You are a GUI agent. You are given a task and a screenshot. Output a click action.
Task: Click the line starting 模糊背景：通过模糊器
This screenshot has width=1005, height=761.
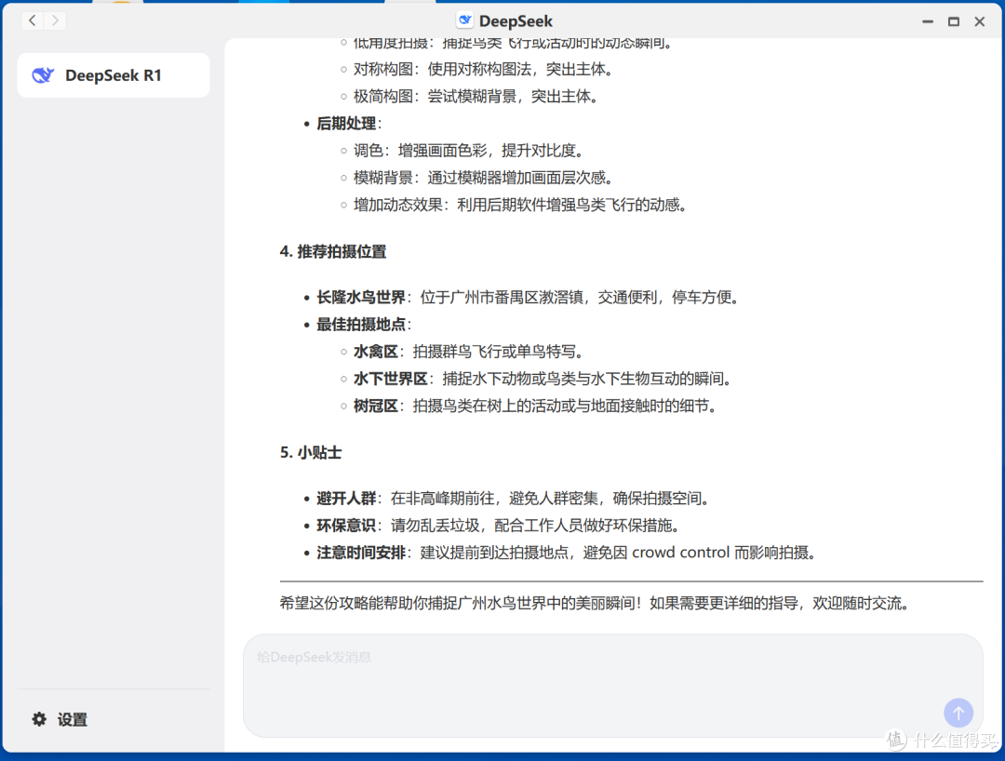click(483, 178)
